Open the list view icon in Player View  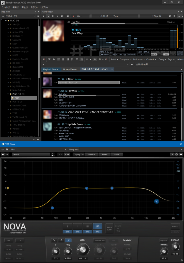[174, 16]
